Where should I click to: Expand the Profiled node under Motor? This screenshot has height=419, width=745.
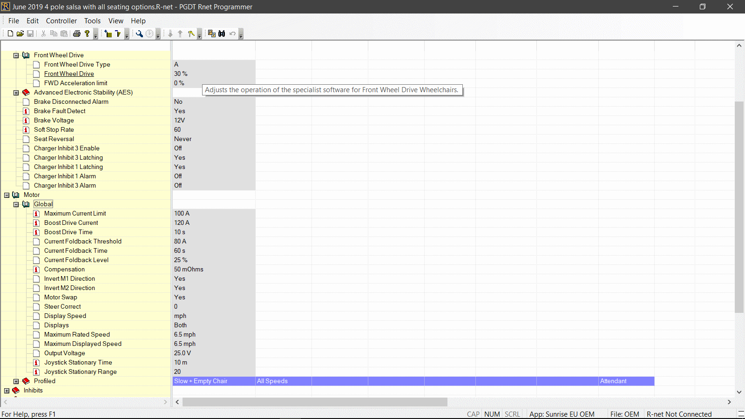point(16,381)
